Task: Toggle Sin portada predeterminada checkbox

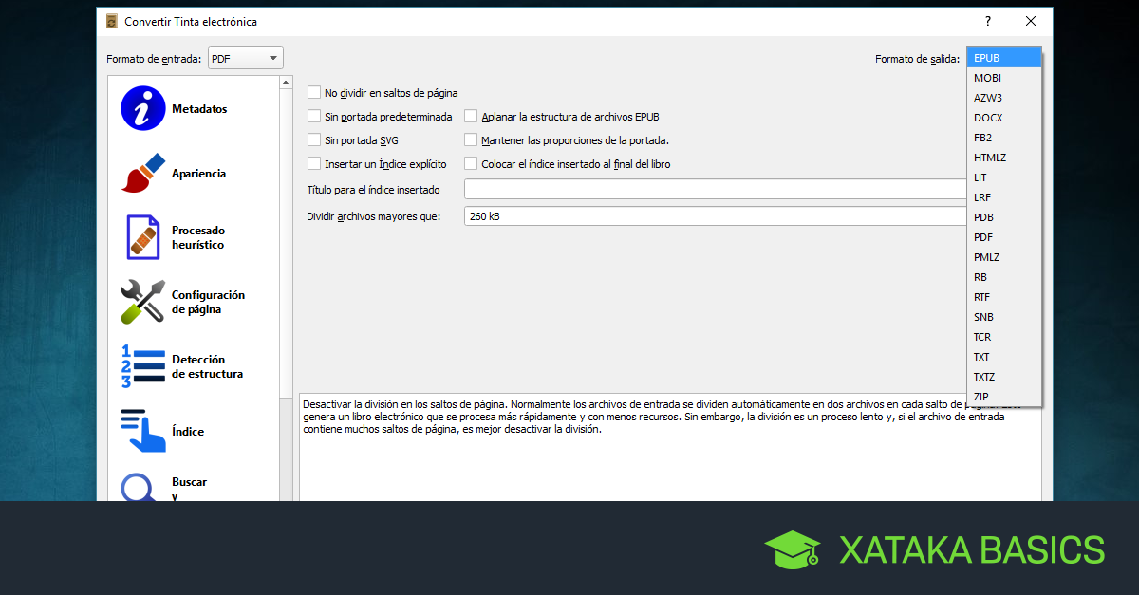Action: 314,116
